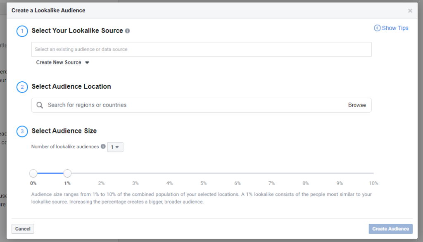Click the step 1 circle number

click(x=22, y=31)
